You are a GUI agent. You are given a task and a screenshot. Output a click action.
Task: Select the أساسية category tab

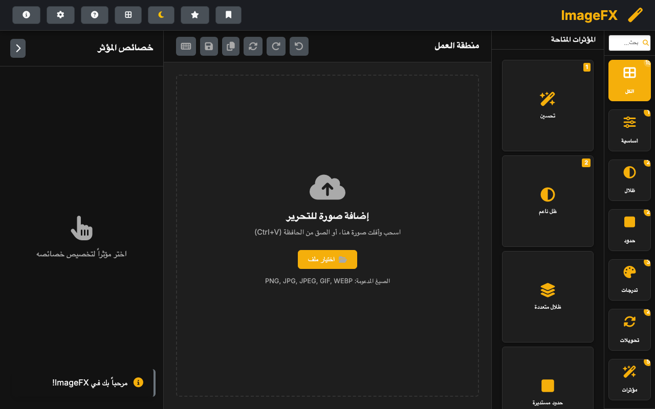coord(629,130)
